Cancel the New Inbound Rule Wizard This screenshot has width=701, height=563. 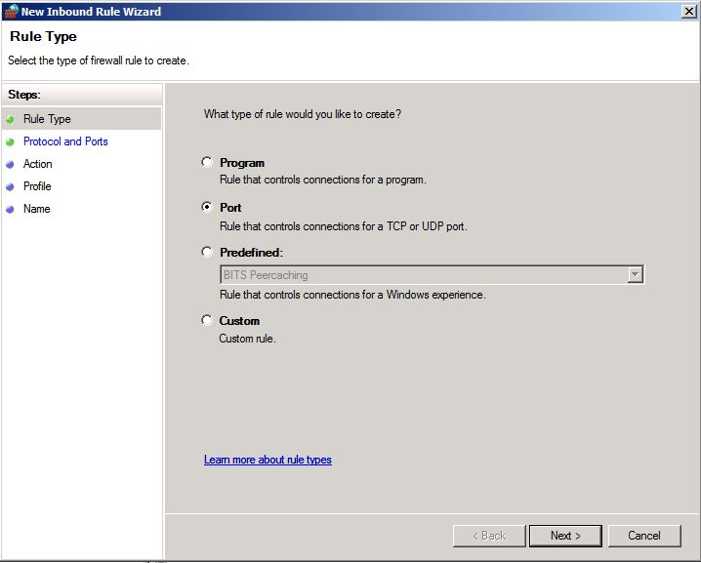643,536
